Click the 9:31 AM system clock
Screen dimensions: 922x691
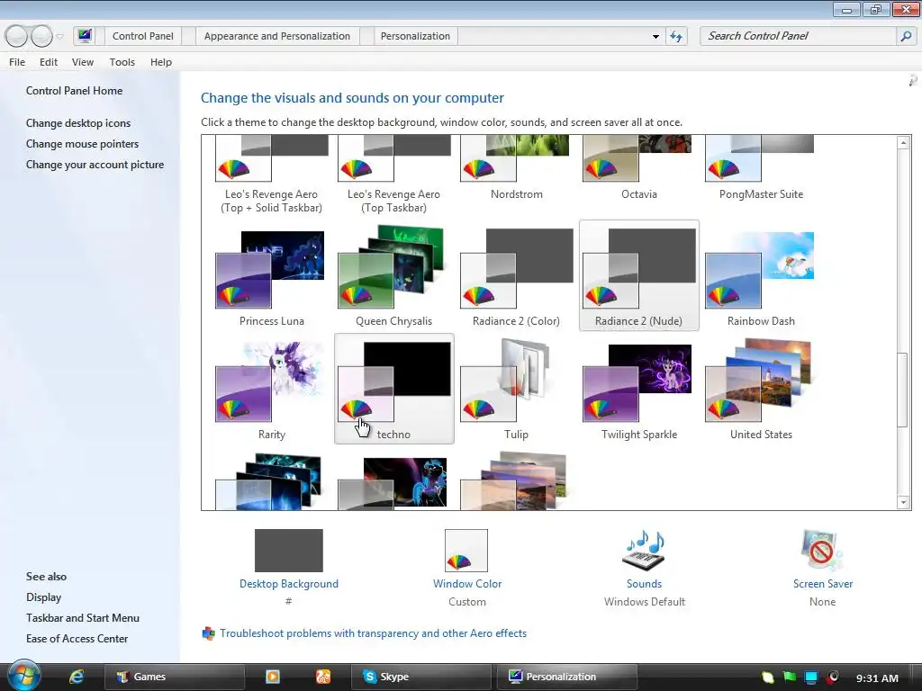[877, 678]
